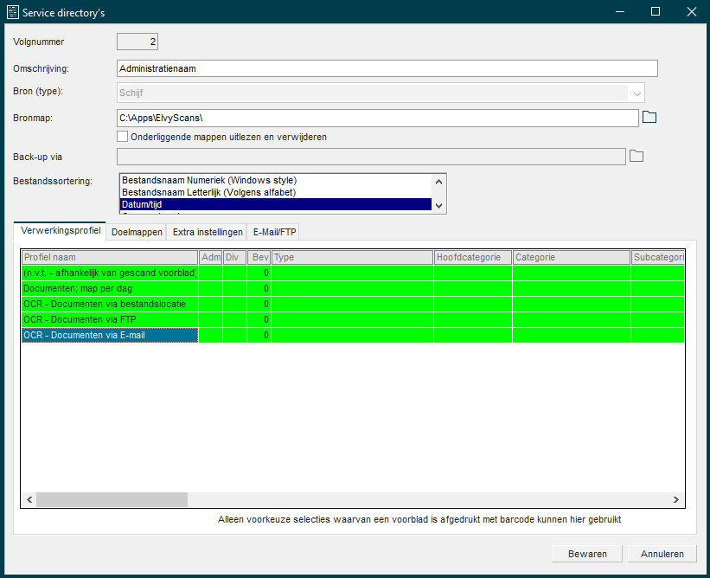The image size is (710, 578).
Task: Enable Onderliggende mappen uitlezen en verwijderen checkbox
Action: pos(123,137)
